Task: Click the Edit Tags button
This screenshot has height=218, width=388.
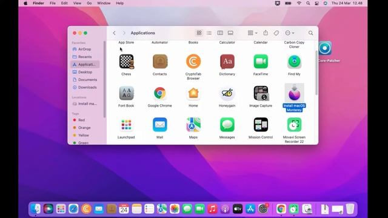Action: 276,33
